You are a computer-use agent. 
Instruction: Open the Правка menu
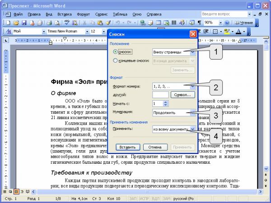coord(34,14)
